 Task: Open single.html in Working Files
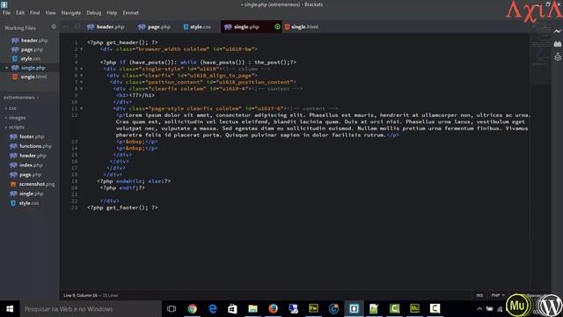click(29, 77)
